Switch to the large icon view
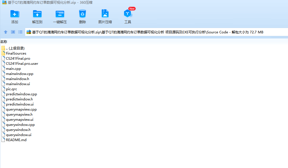This screenshot has height=168, width=288. pyautogui.click(x=13, y=32)
